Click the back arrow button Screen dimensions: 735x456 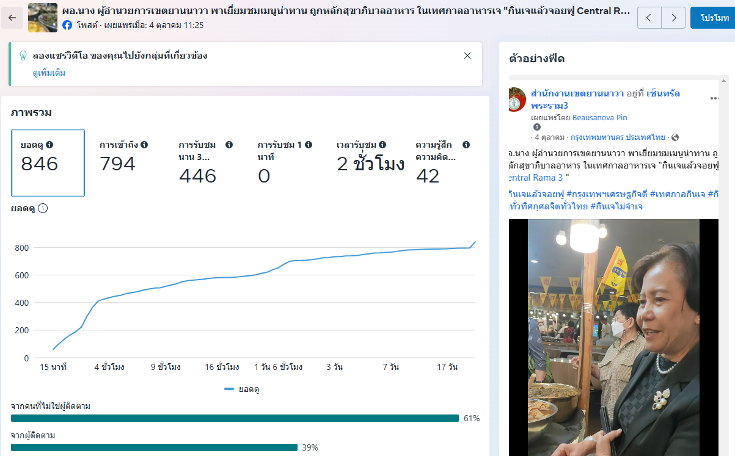click(x=12, y=18)
